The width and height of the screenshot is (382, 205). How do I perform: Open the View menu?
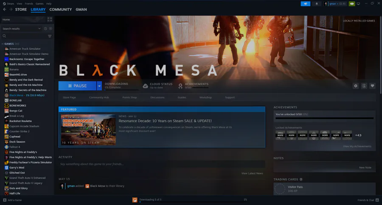point(19,4)
